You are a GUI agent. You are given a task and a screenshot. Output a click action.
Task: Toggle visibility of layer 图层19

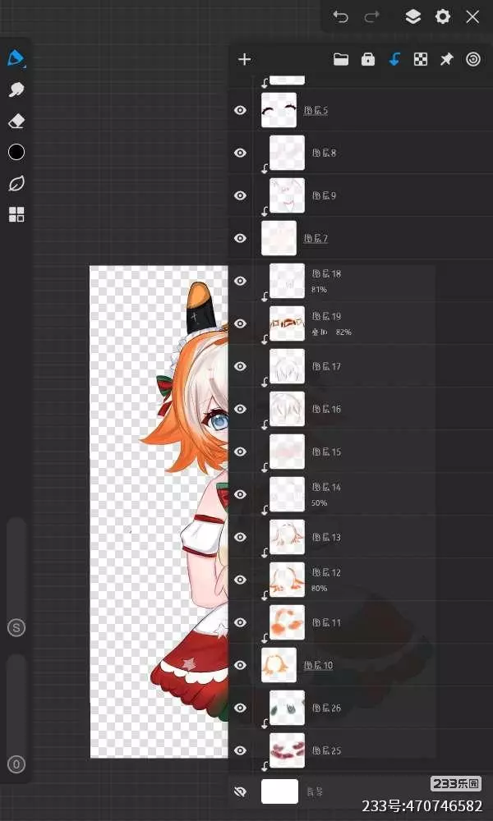pyautogui.click(x=241, y=323)
